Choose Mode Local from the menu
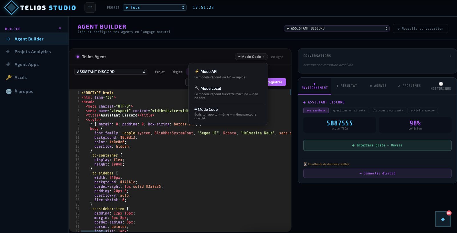The height and width of the screenshot is (233, 457). click(228, 93)
